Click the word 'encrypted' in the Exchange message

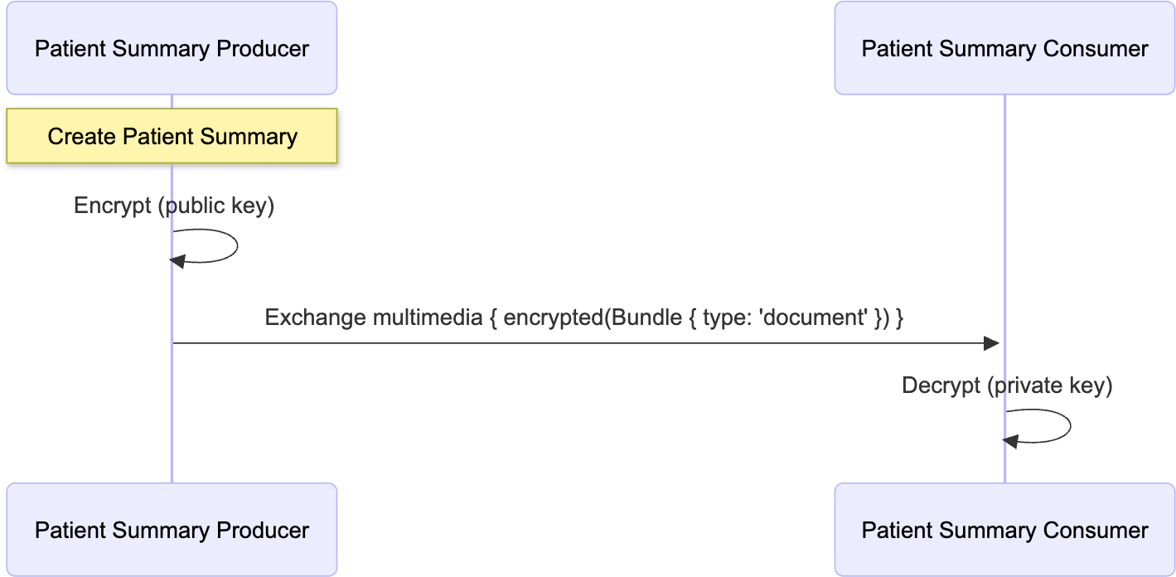[554, 318]
